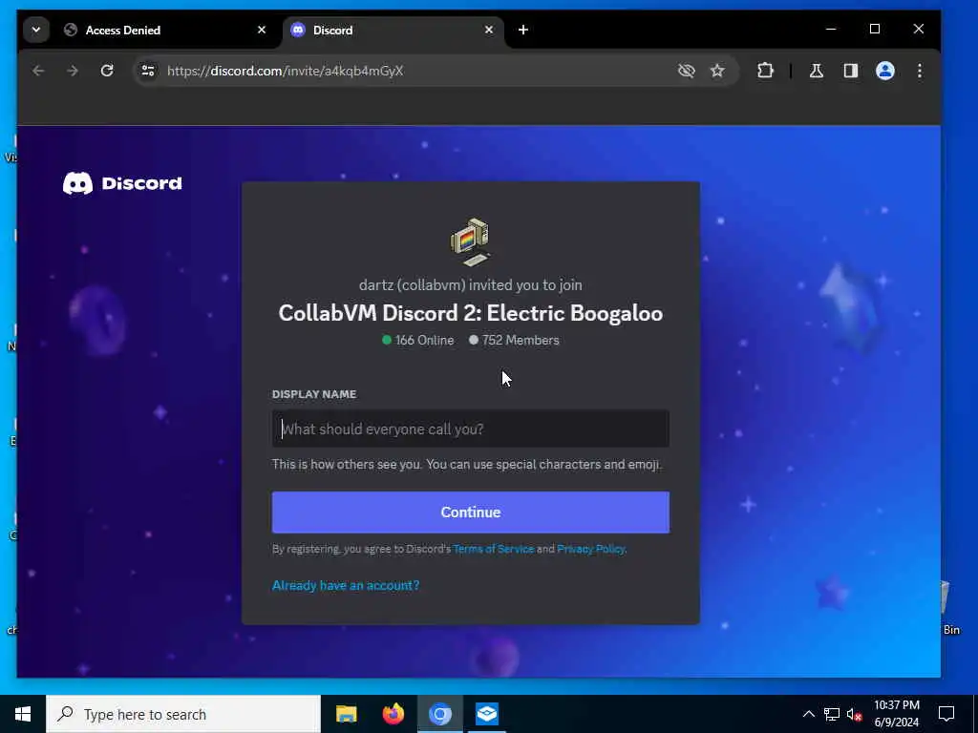Screen dimensions: 978x733
Task: Go back to the previous page
Action: click(x=38, y=71)
